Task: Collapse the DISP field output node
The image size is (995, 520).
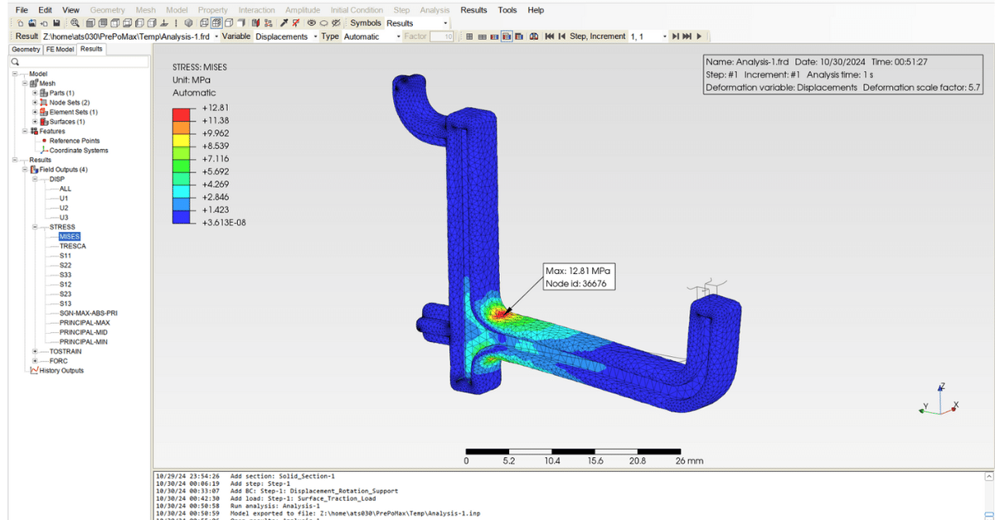Action: pos(35,179)
